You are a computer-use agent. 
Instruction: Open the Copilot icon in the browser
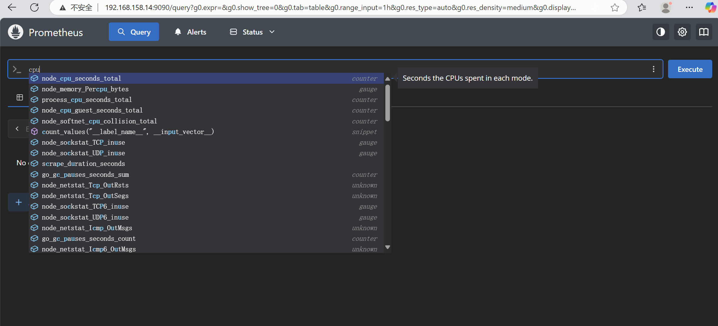pos(710,8)
